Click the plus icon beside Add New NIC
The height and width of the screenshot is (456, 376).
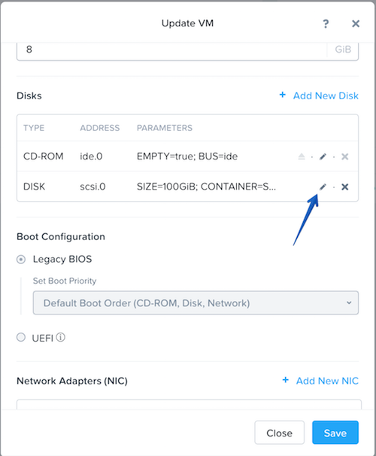286,380
